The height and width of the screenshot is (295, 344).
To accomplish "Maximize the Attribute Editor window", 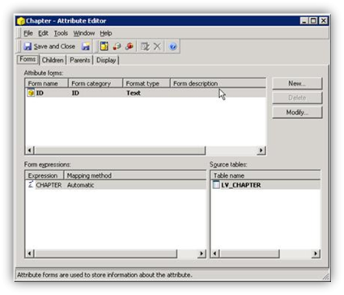I will point(313,21).
